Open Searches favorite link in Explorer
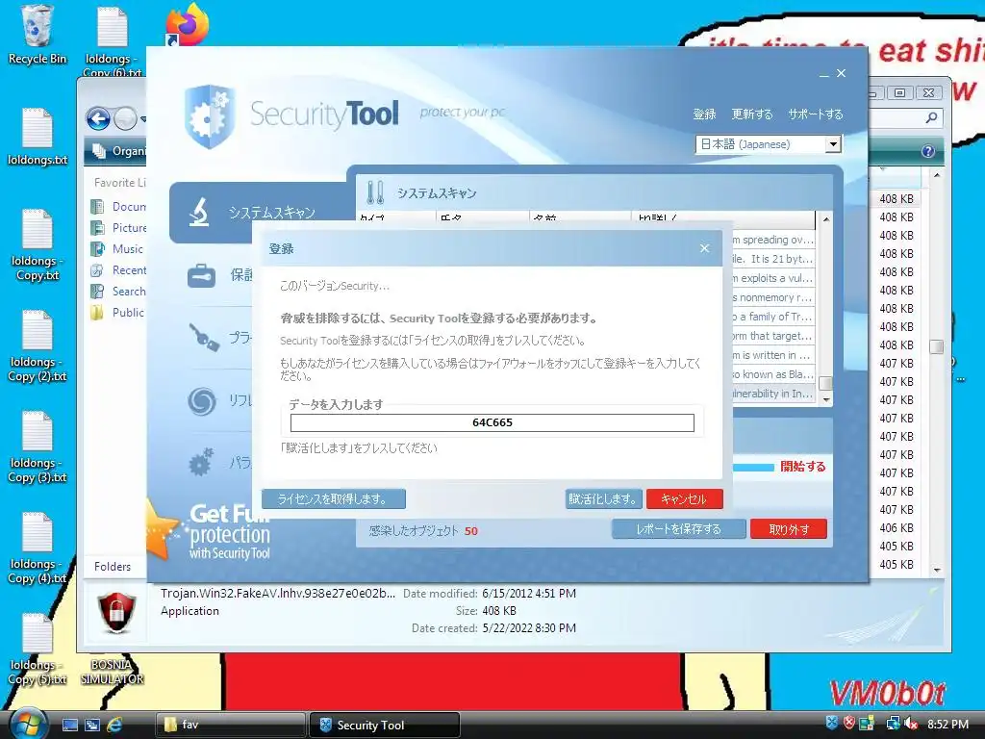Viewport: 985px width, 739px height. pyautogui.click(x=118, y=291)
